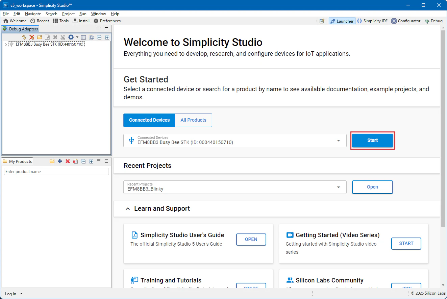
Task: Open the Window menu
Action: [x=98, y=14]
